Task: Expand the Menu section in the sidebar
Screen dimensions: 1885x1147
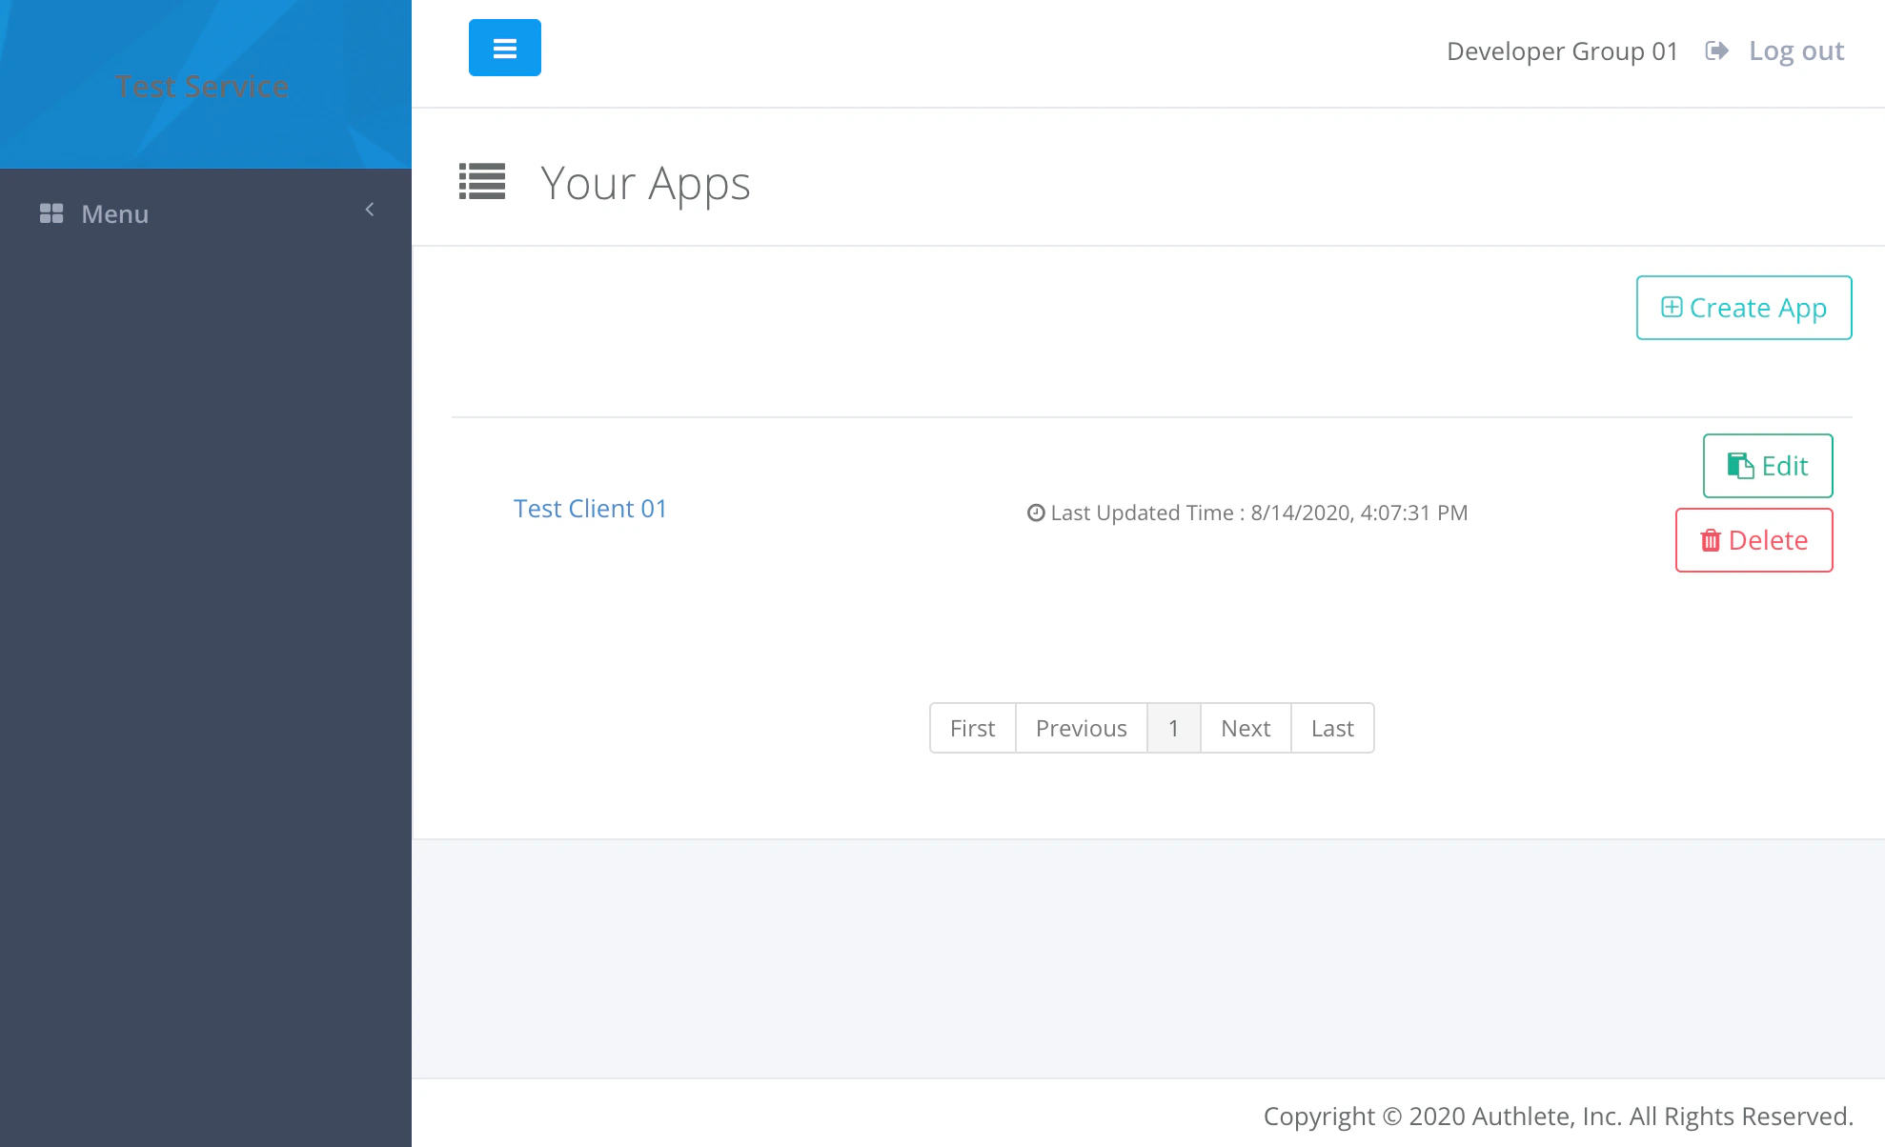Action: [x=113, y=213]
